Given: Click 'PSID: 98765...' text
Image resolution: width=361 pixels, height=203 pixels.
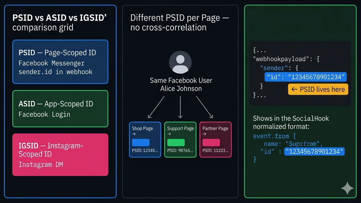Looking at the screenshot, I should (x=180, y=150).
